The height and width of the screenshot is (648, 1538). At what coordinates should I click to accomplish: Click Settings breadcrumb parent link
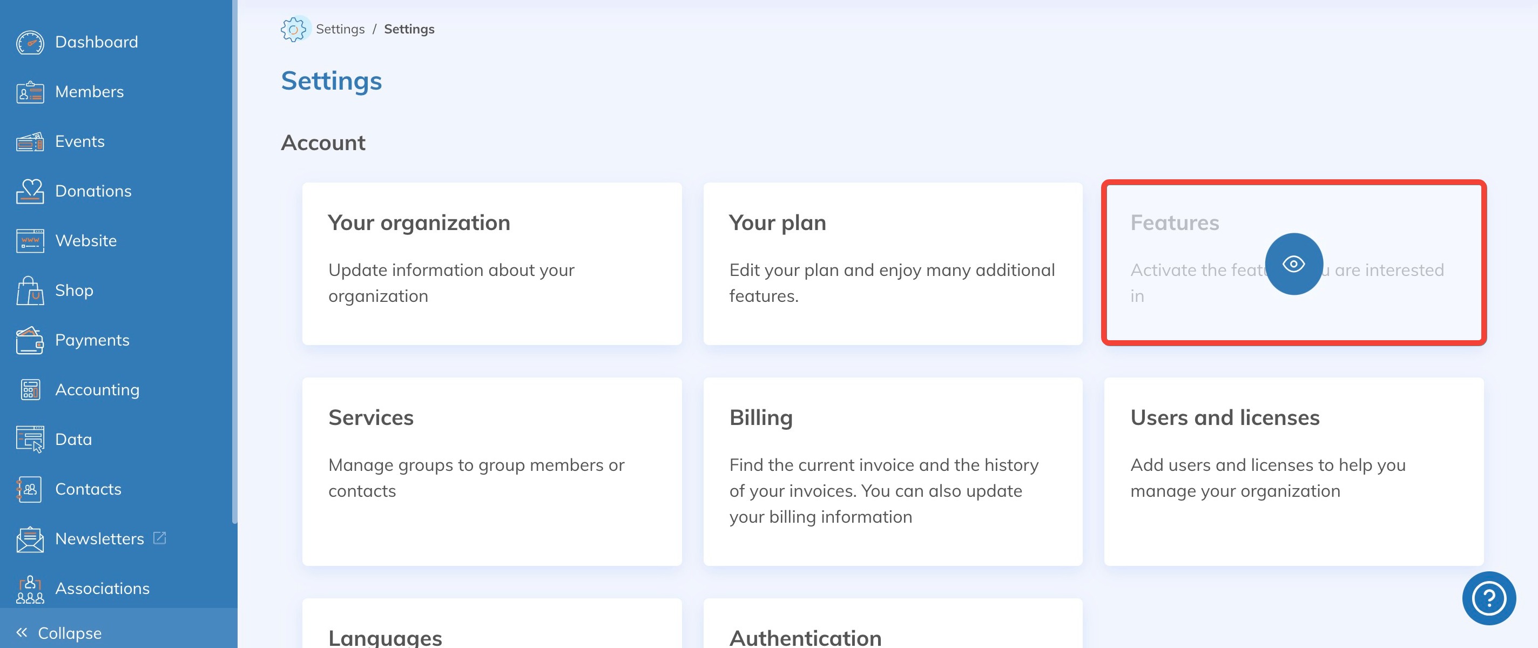click(x=340, y=29)
